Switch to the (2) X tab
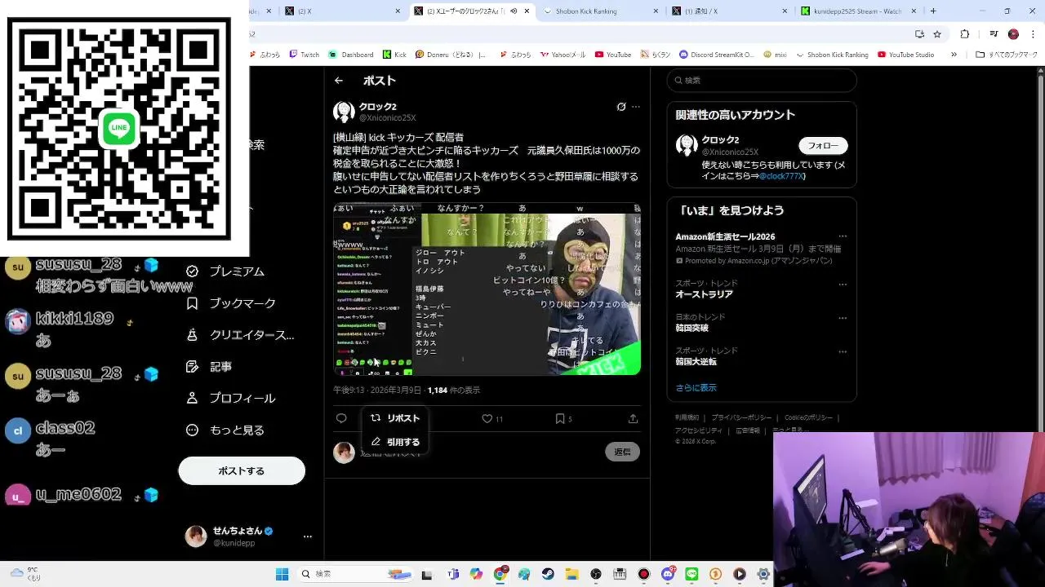 [x=341, y=11]
